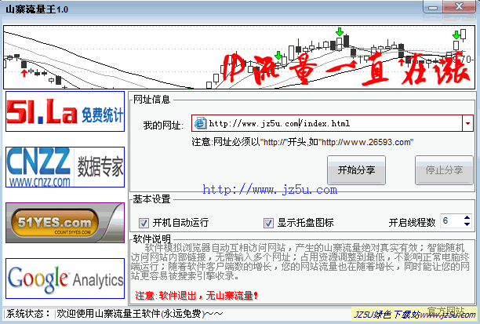Click the 官方网站 link in status bar
Screen dimensions: 480x324
click(445, 311)
